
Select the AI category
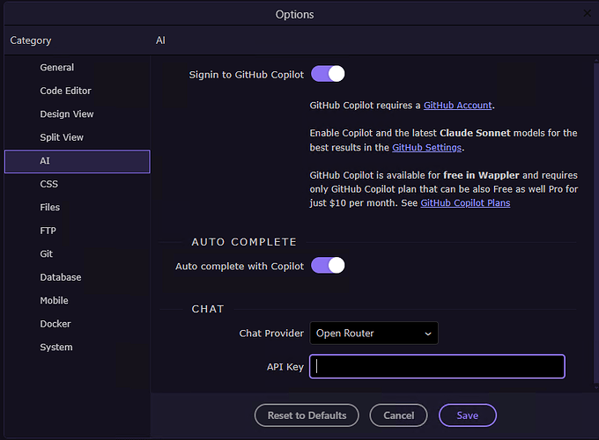click(78, 161)
